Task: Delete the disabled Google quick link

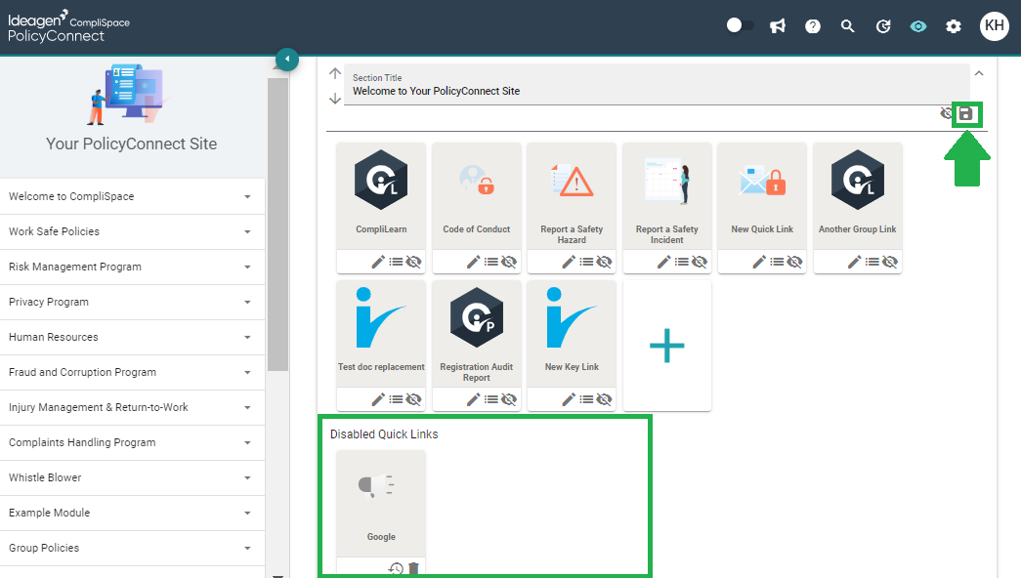Action: click(x=413, y=568)
